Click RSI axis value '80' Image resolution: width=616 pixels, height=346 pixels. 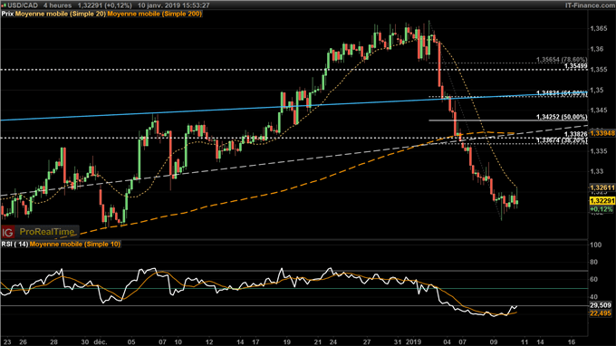click(x=594, y=262)
